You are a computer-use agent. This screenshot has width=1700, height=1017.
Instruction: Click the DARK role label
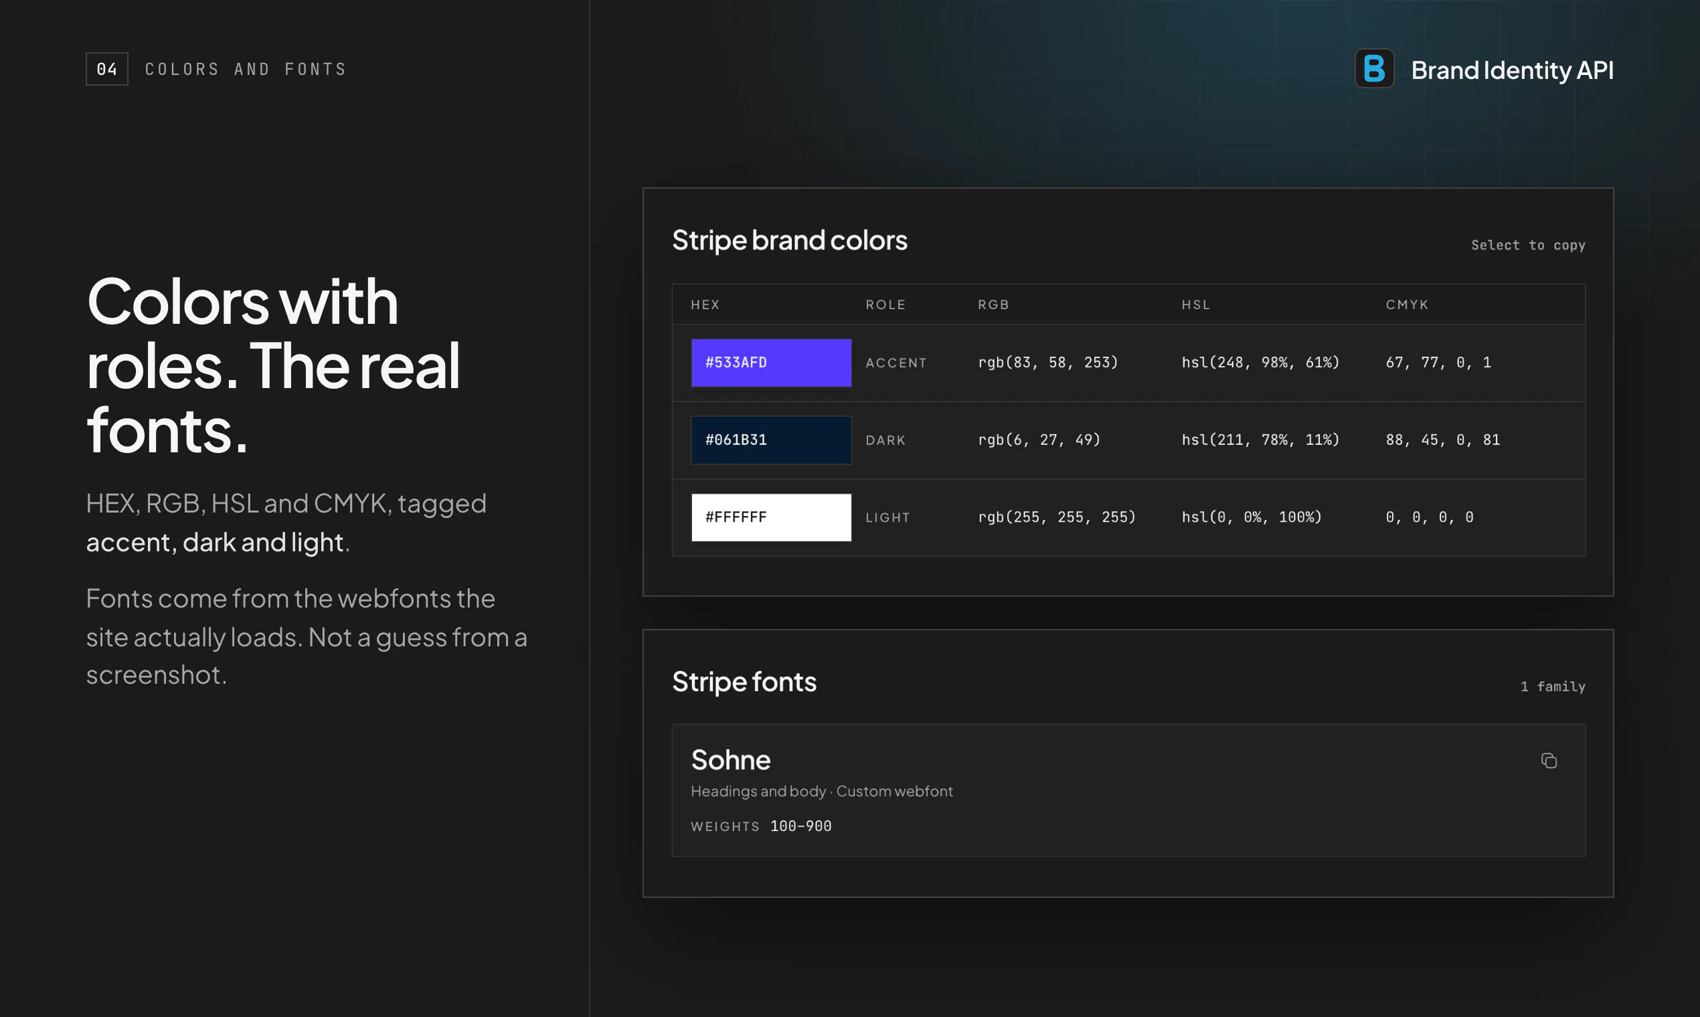(x=885, y=441)
